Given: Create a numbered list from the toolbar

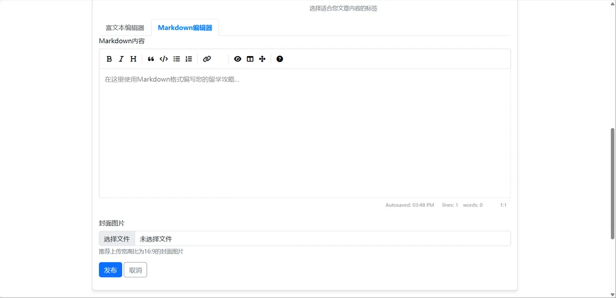Looking at the screenshot, I should (189, 59).
